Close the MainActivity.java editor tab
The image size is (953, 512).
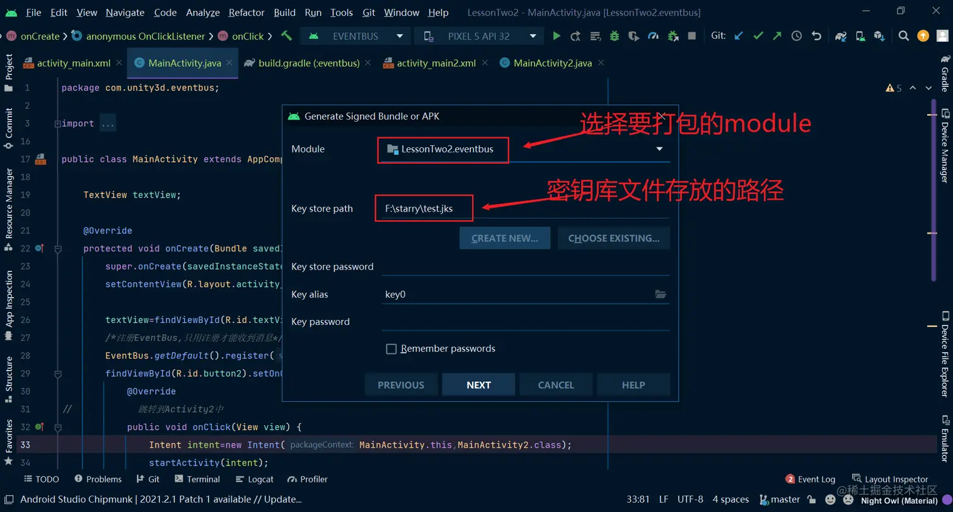[x=229, y=63]
